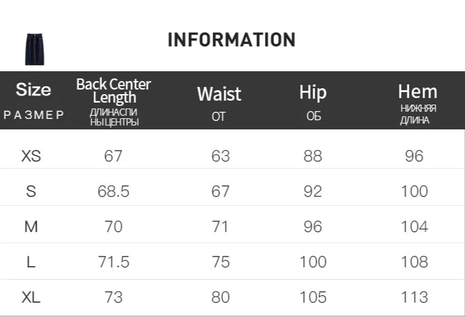Click the hip value 105
This screenshot has height=317, width=465.
point(313,297)
